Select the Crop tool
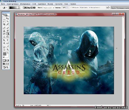The height and width of the screenshot is (110, 129). 4,24
